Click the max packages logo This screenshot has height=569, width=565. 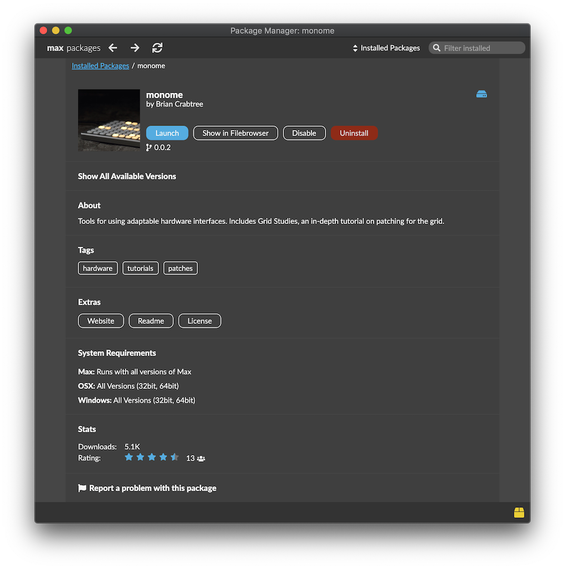(x=74, y=48)
